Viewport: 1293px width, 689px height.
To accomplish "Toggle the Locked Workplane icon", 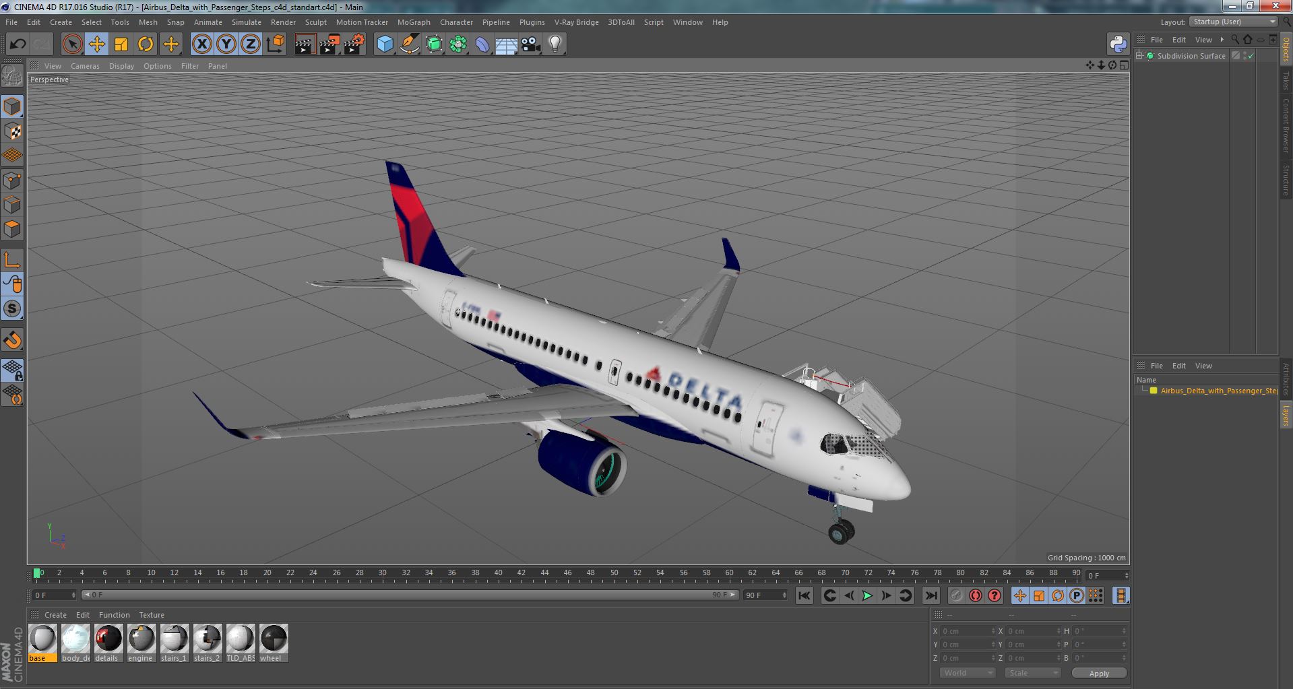I will point(12,369).
